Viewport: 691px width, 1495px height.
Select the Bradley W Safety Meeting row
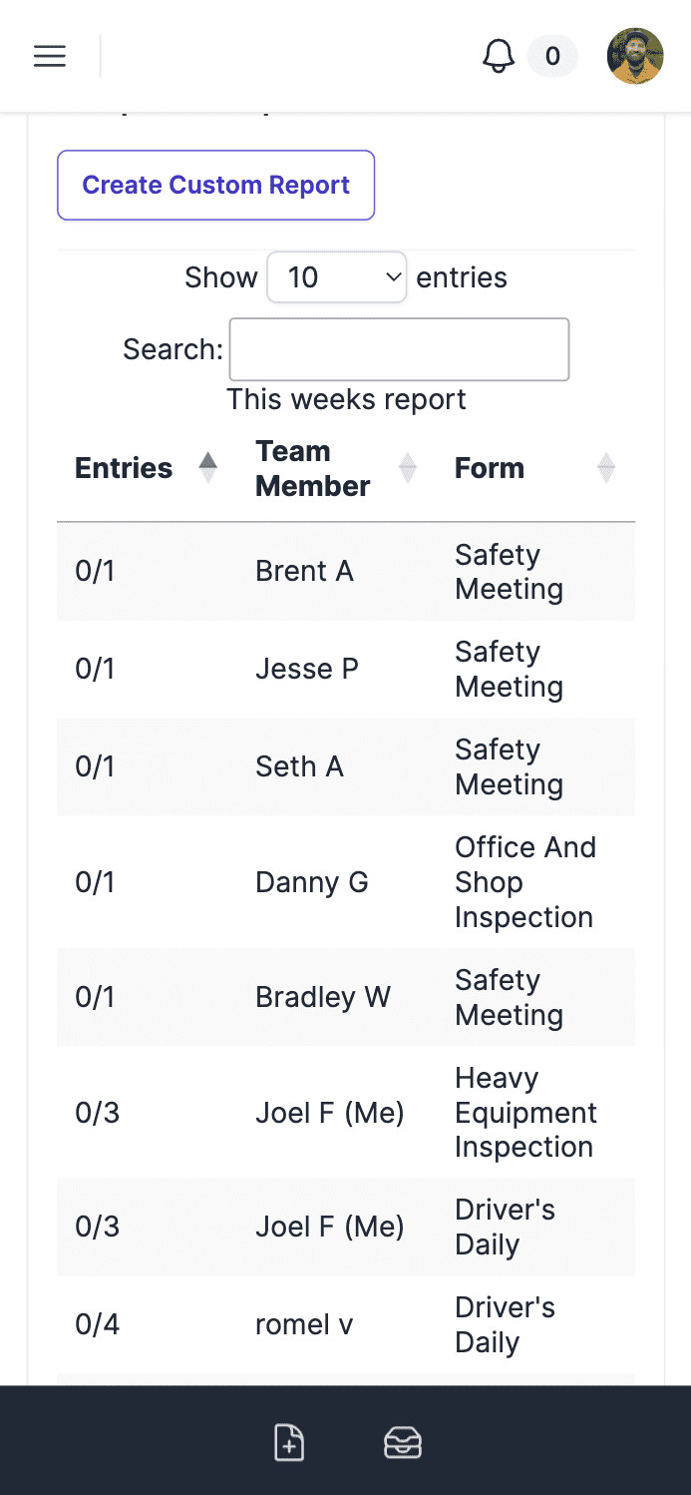pyautogui.click(x=346, y=998)
